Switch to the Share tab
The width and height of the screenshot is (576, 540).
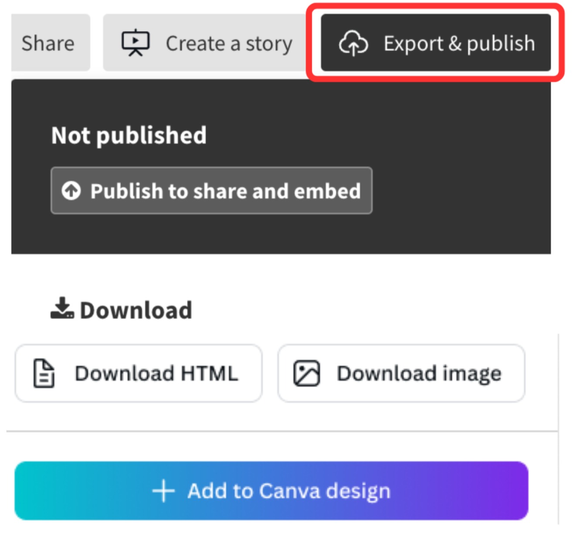pyautogui.click(x=48, y=43)
